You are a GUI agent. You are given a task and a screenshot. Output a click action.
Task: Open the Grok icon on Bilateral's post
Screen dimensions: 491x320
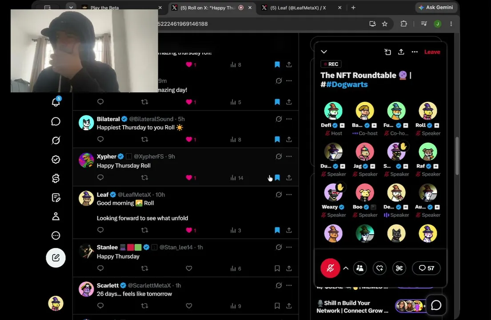tap(278, 119)
